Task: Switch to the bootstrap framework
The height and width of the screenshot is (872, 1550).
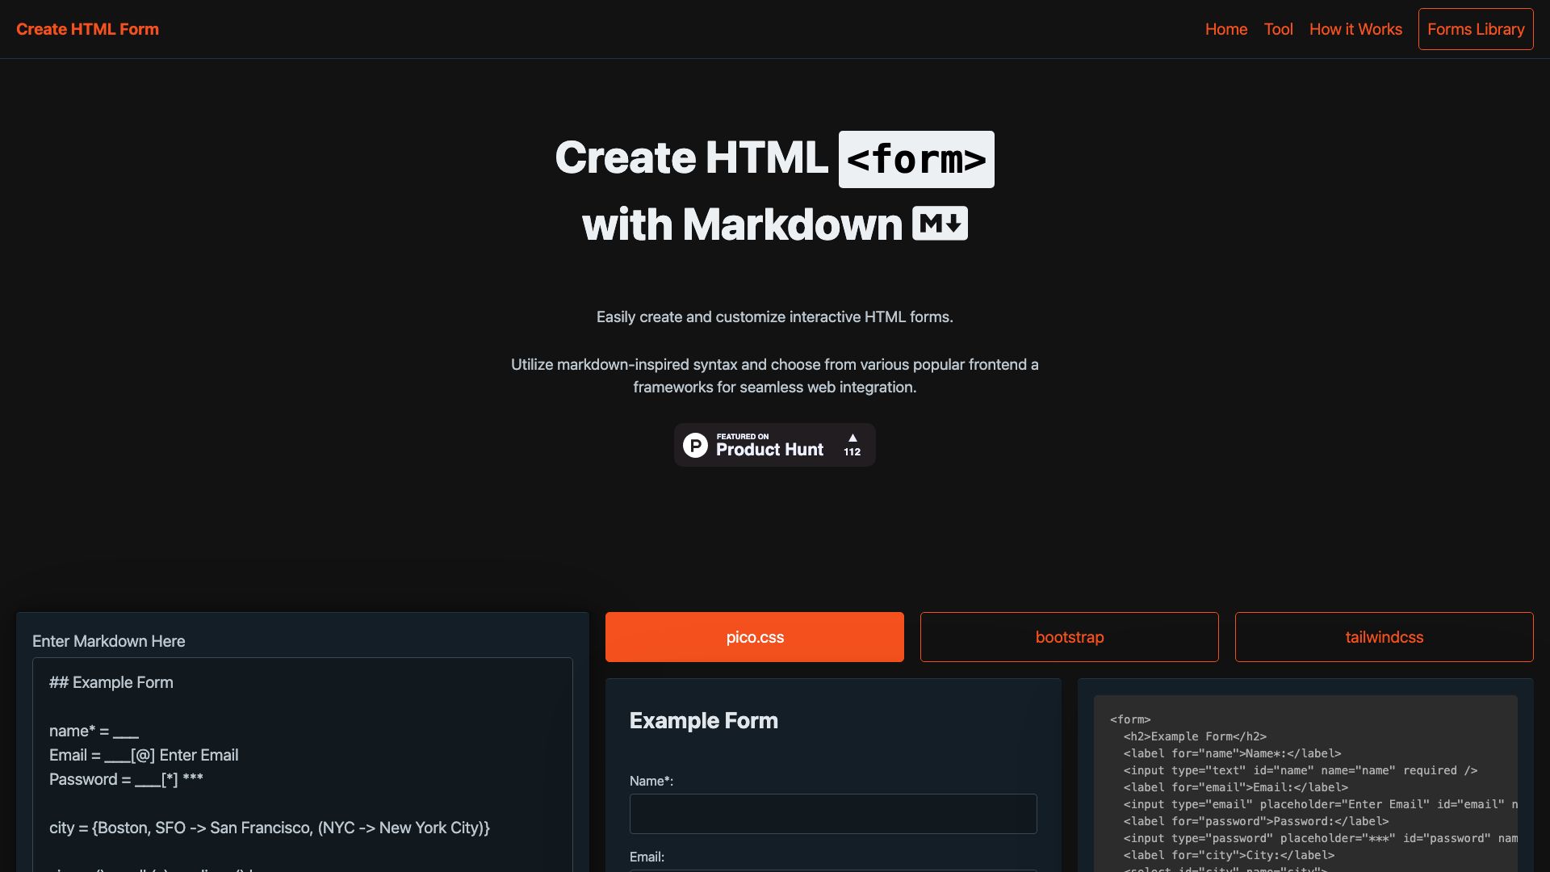Action: click(x=1069, y=637)
